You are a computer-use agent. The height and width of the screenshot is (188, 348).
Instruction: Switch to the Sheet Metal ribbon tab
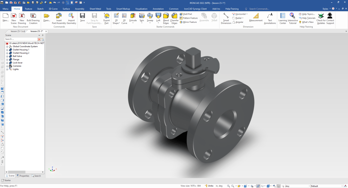point(95,8)
